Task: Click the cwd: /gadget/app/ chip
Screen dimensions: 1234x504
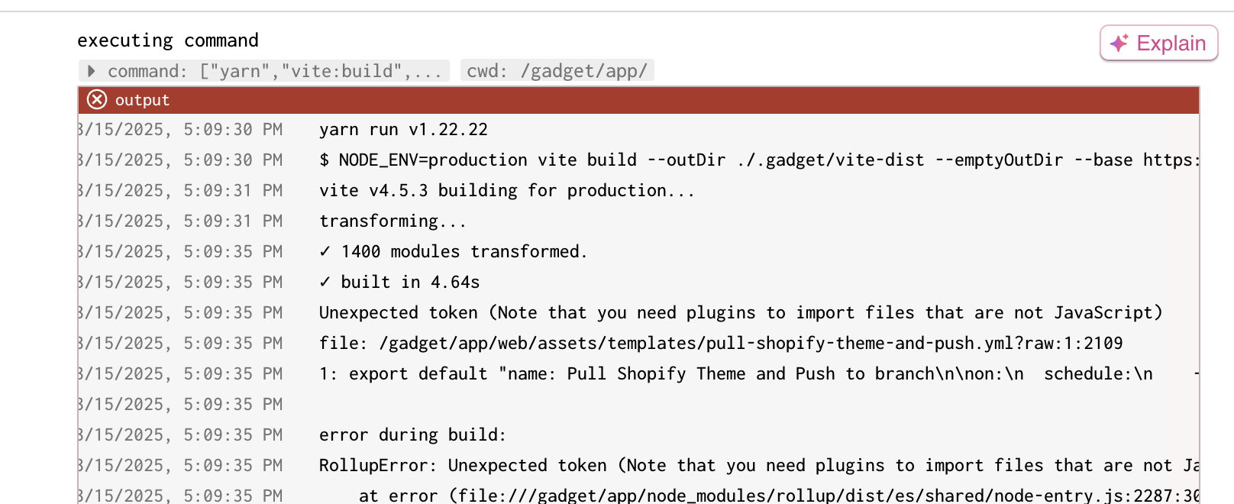Action: (557, 71)
